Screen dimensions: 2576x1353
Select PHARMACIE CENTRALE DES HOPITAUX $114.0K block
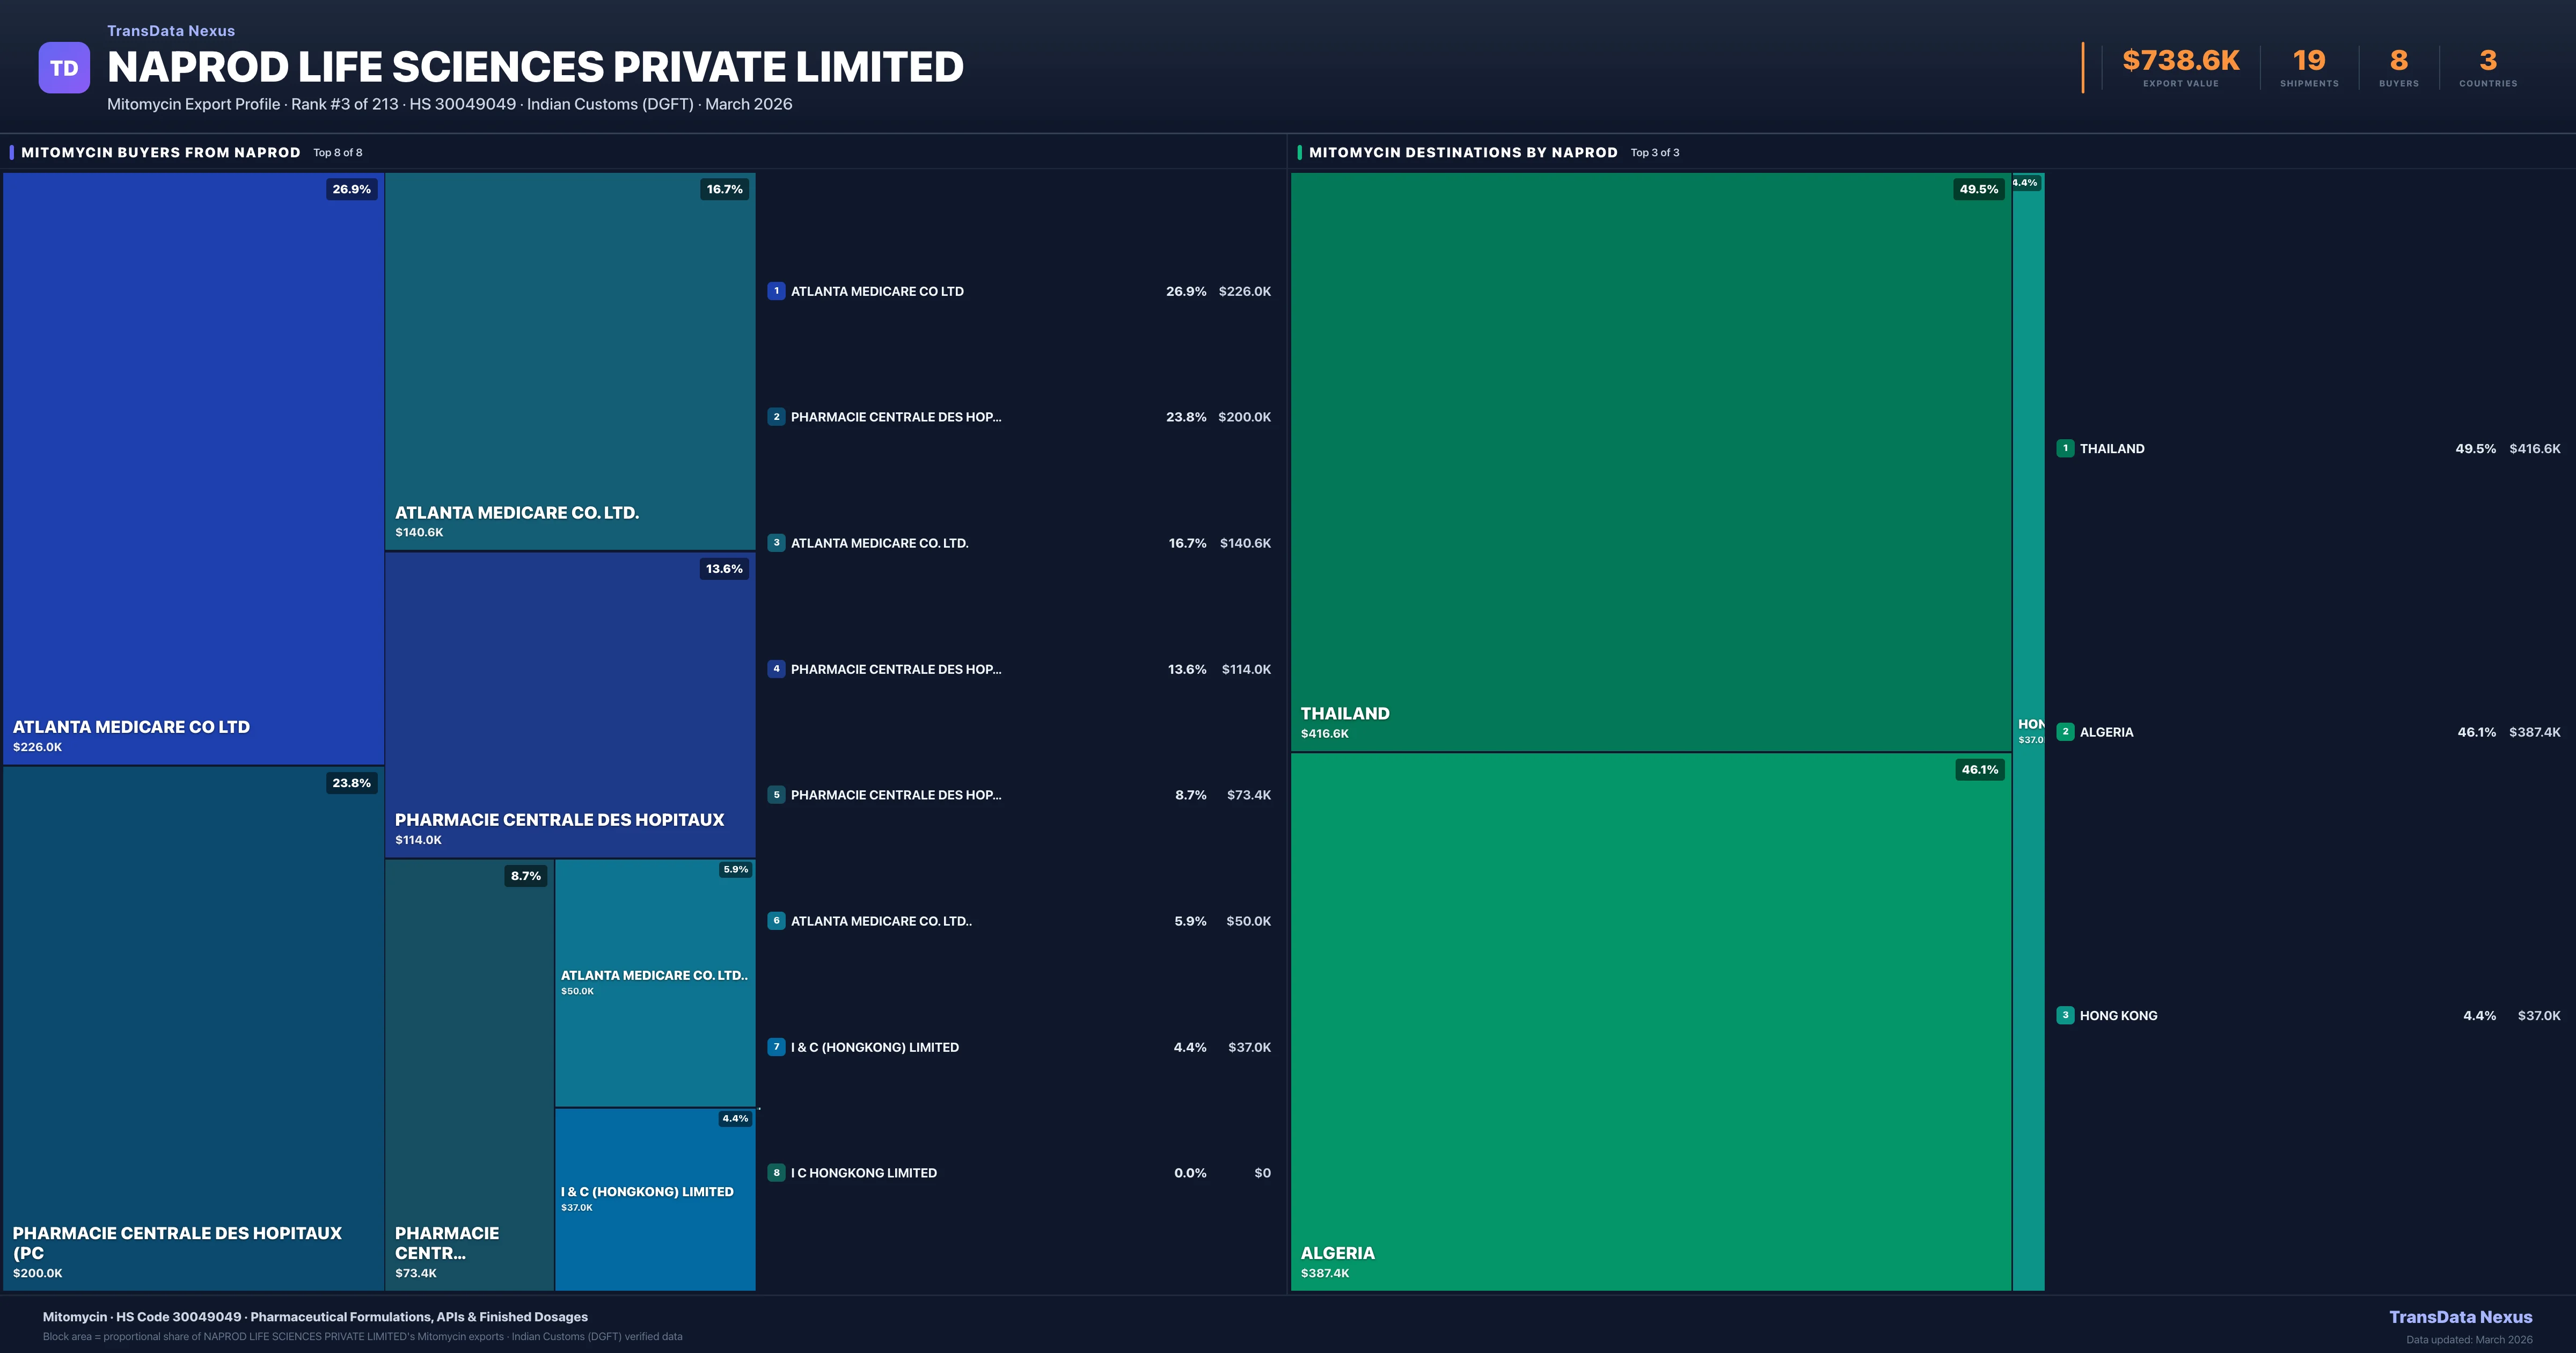[x=570, y=704]
